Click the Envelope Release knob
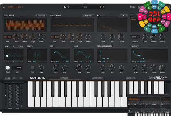This screenshot has height=116, width=171. pyautogui.click(x=162, y=68)
